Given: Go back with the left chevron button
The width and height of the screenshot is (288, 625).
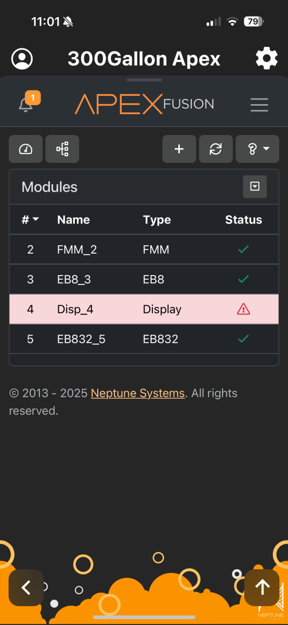Looking at the screenshot, I should pyautogui.click(x=26, y=587).
